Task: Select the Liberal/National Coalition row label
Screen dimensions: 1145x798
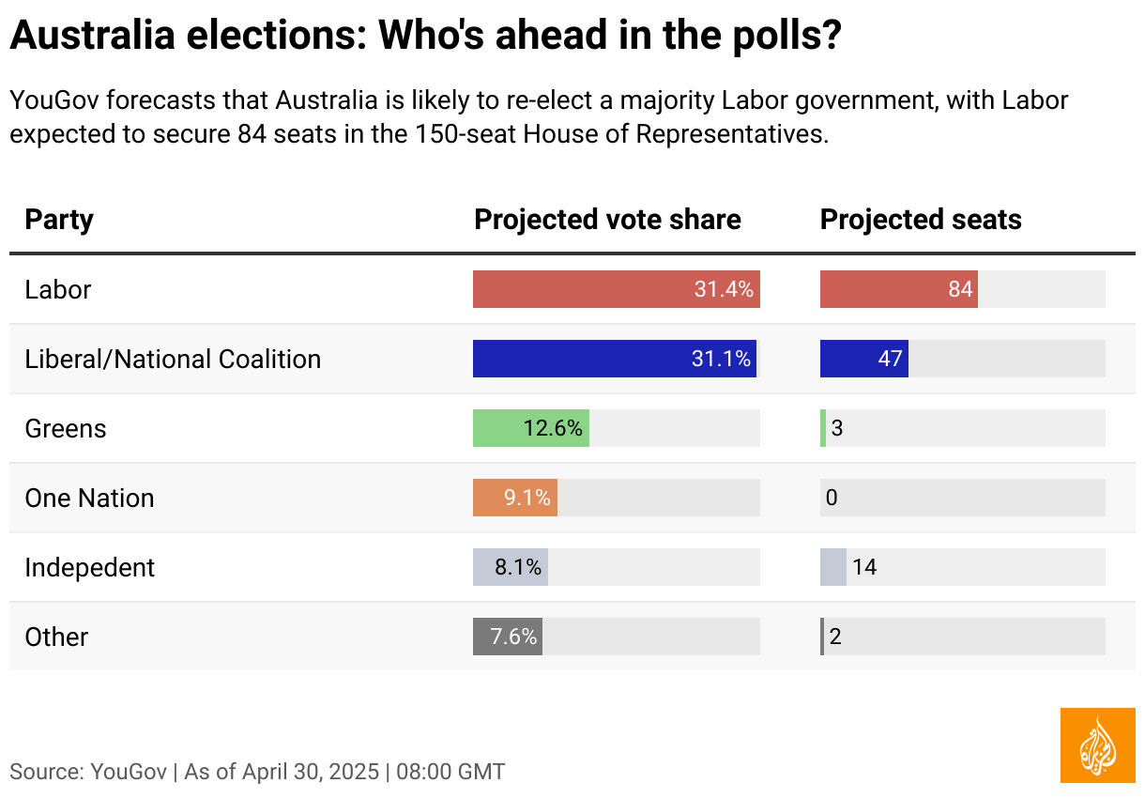Action: pos(173,359)
